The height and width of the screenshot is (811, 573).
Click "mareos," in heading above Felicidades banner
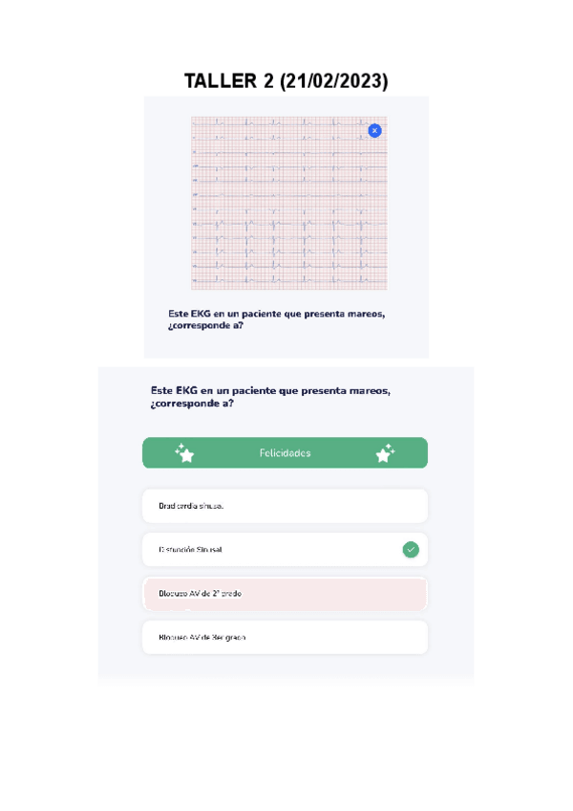coord(370,390)
